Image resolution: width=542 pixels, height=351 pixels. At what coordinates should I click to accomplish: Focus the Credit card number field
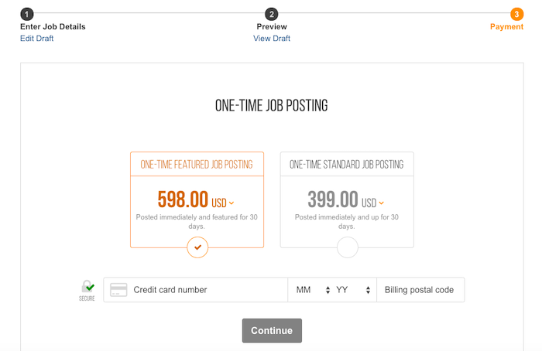196,290
